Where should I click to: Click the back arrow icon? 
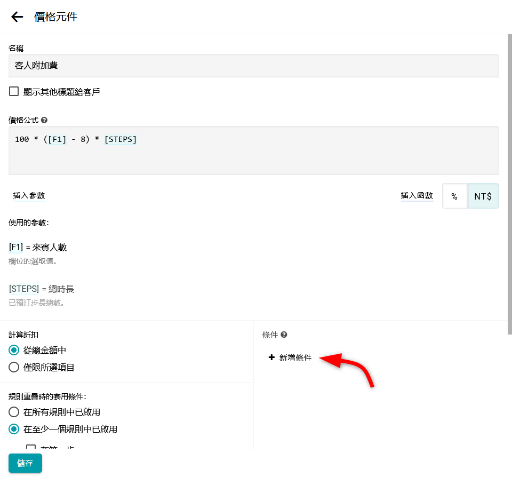tap(17, 17)
